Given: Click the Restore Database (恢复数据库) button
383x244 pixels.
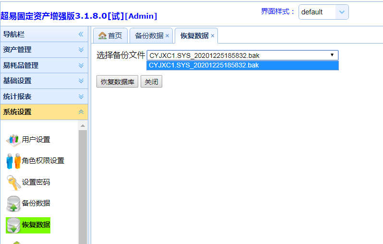Looking at the screenshot, I should [x=117, y=82].
